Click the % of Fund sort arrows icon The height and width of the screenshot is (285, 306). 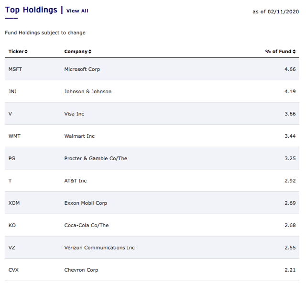(x=294, y=52)
